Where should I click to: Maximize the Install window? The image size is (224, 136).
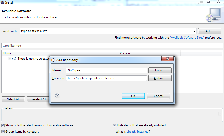click(209, 2)
